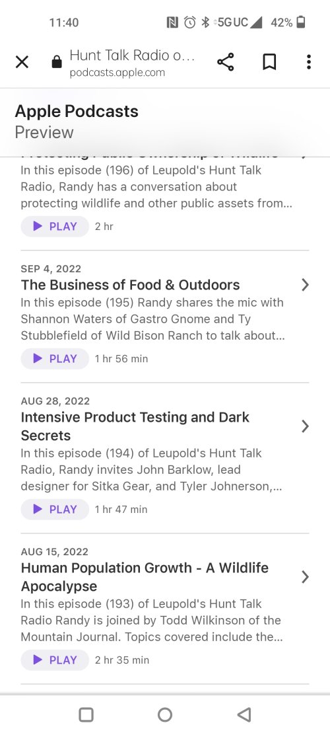Tap the share icon in top bar
Viewport: 330px width, 735px height.
(225, 62)
